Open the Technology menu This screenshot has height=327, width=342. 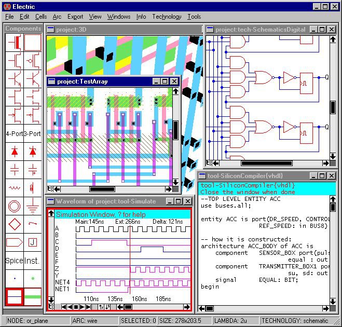coord(167,17)
